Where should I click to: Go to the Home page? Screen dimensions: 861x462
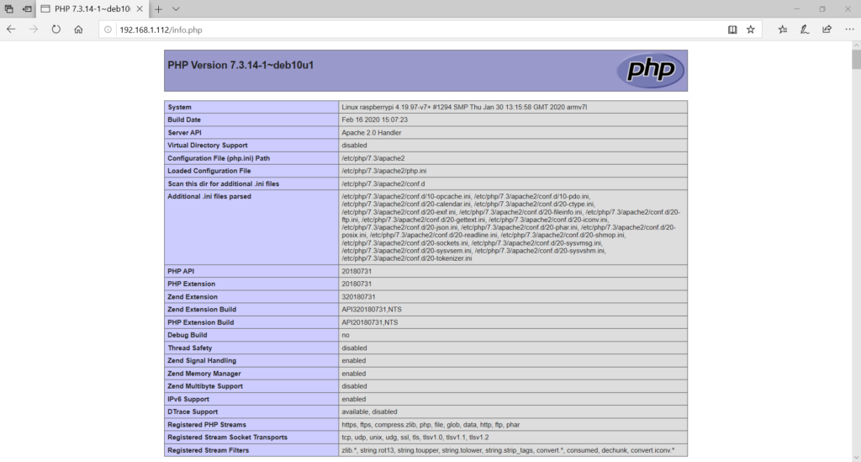[78, 29]
